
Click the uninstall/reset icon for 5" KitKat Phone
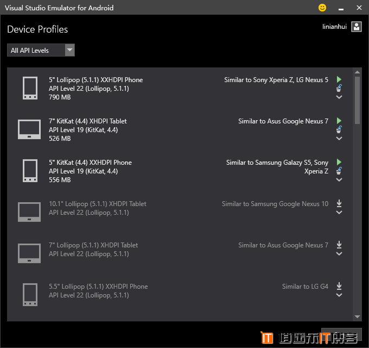(x=339, y=171)
